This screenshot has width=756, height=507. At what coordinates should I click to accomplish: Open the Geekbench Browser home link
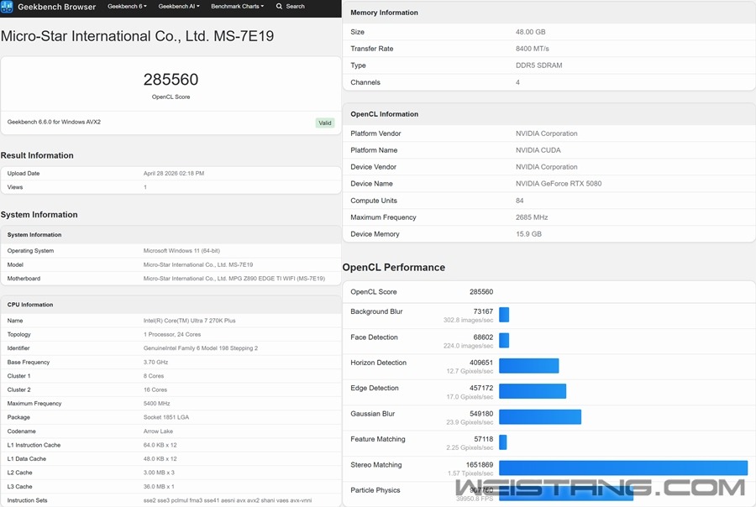pos(56,7)
